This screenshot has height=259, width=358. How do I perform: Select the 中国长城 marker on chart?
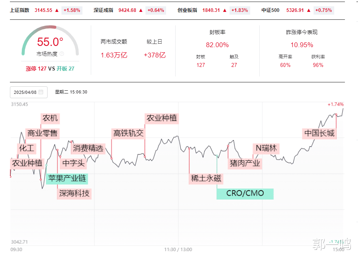coord(320,133)
